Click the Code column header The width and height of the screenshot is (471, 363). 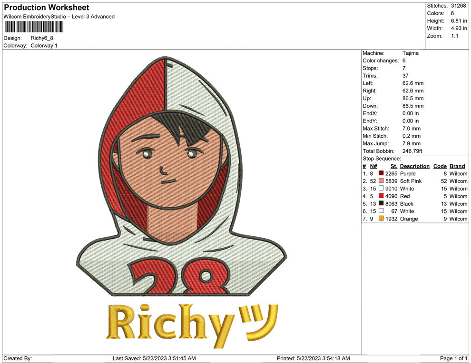pyautogui.click(x=440, y=166)
